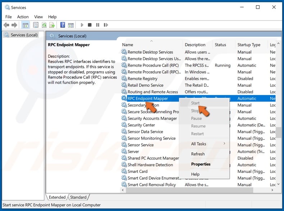The width and height of the screenshot is (284, 211).
Task: Switch to the Extended tab
Action: 57,197
